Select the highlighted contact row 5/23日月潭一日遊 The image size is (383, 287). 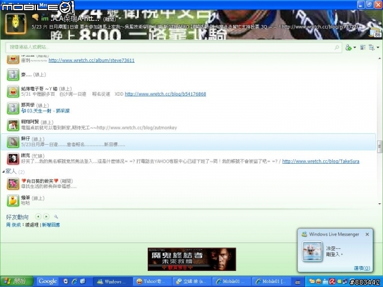click(188, 142)
